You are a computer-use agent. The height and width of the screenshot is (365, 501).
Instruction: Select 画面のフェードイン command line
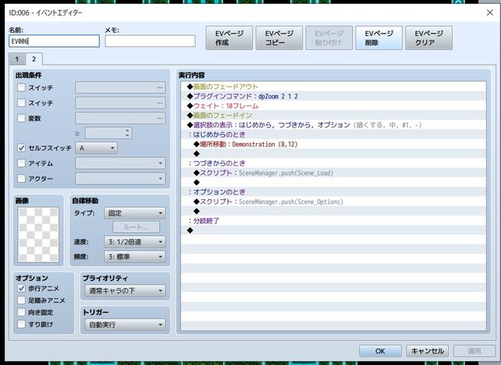[x=333, y=115]
